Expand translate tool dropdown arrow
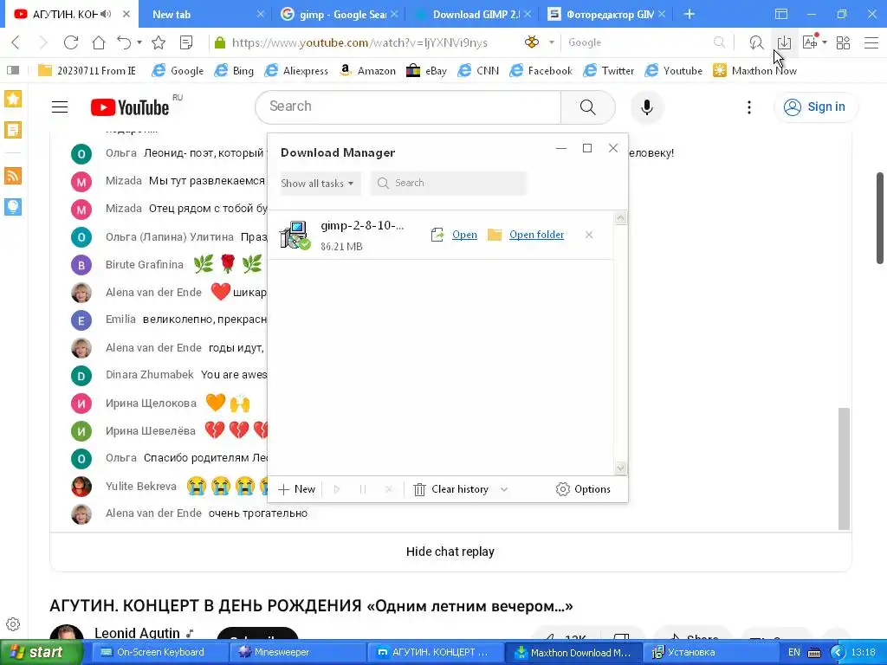Viewport: 887px width, 665px height. coord(825,42)
